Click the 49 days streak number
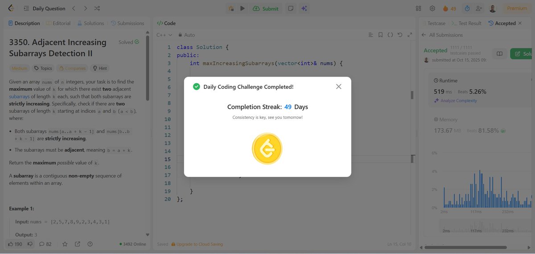The height and width of the screenshot is (254, 535). click(288, 107)
